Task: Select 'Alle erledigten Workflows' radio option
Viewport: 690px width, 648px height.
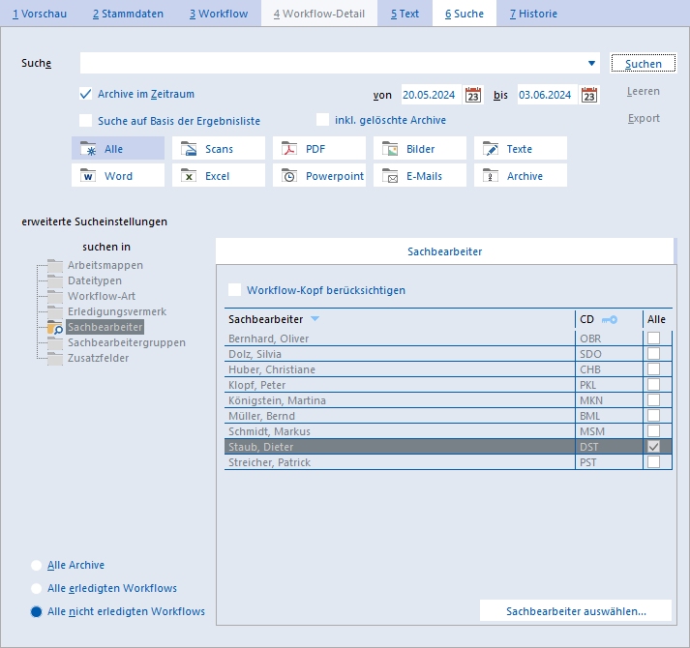Action: (x=37, y=588)
